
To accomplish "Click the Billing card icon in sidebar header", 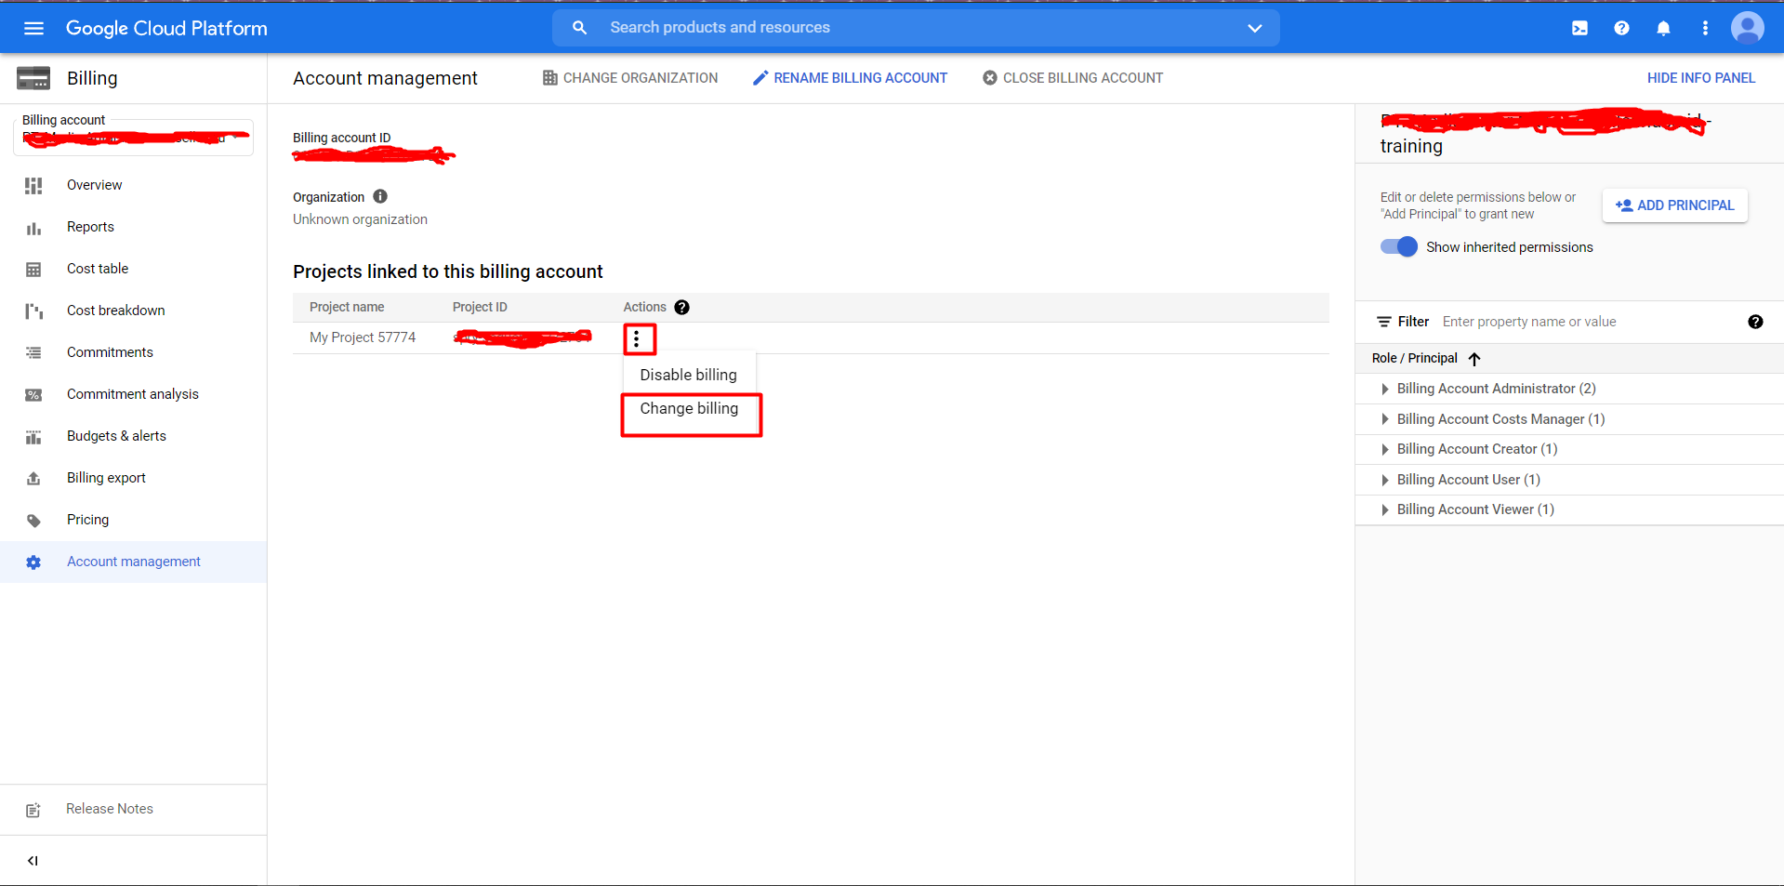I will tap(33, 78).
